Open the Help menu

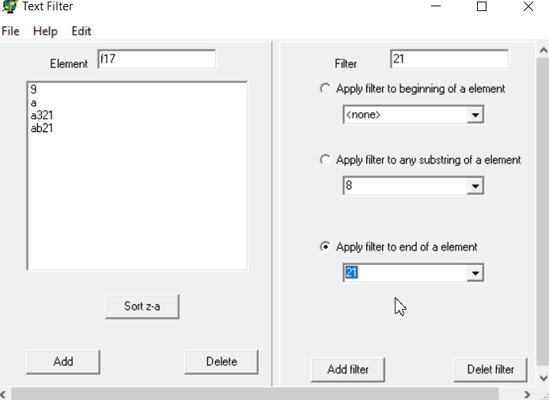coord(45,31)
